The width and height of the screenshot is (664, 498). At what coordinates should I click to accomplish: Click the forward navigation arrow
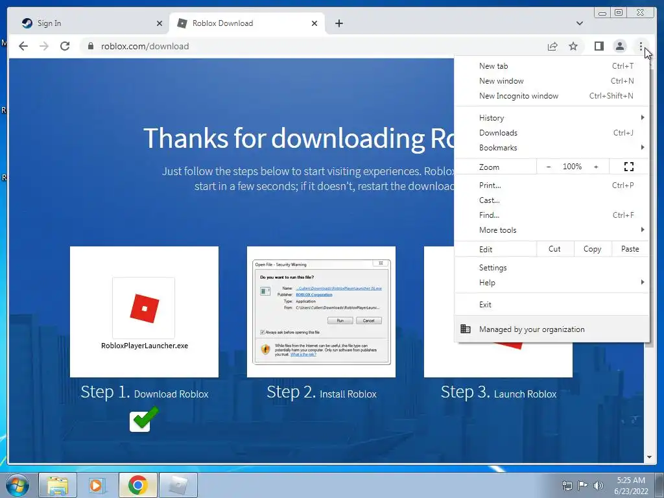pyautogui.click(x=44, y=46)
